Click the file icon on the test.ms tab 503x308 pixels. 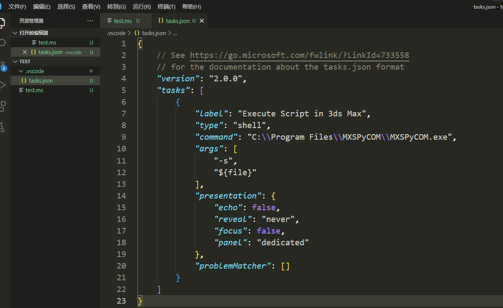coord(110,20)
